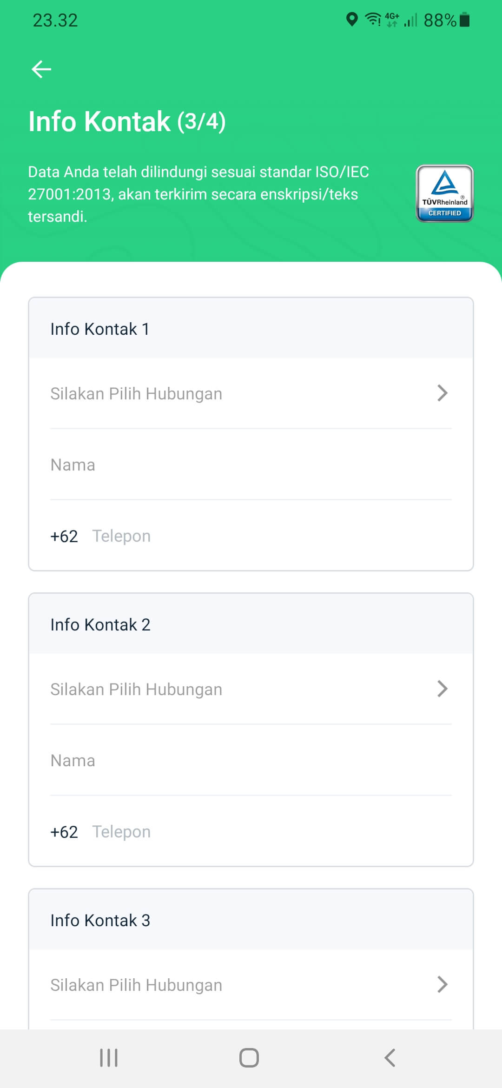Image resolution: width=502 pixels, height=1088 pixels.
Task: Tap the chevron arrow in Info Kontak 2
Action: 442,689
